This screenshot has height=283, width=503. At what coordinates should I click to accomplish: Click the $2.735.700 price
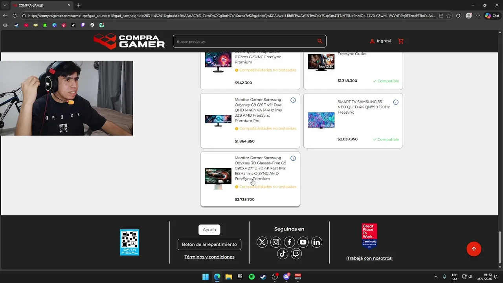(244, 199)
